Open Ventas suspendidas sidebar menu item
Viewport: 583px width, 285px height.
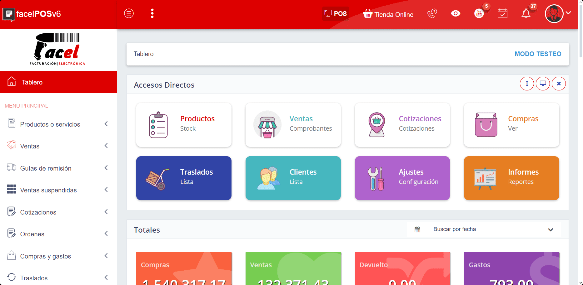click(x=58, y=190)
